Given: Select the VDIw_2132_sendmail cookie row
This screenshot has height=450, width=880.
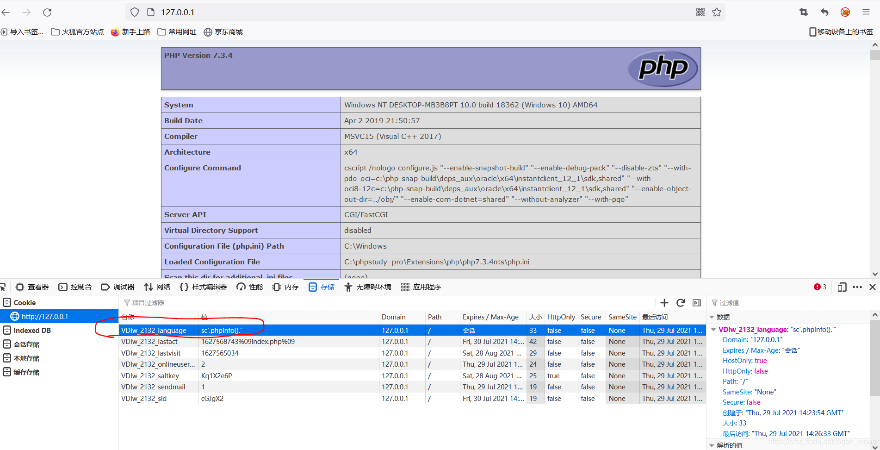Looking at the screenshot, I should 412,387.
